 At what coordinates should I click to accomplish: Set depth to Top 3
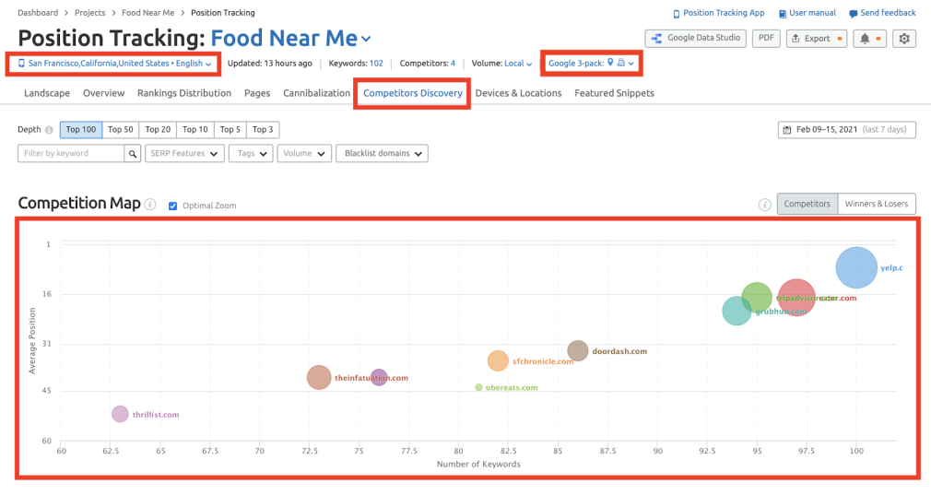(263, 129)
